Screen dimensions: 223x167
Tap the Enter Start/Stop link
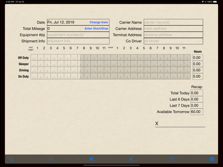(x=96, y=29)
